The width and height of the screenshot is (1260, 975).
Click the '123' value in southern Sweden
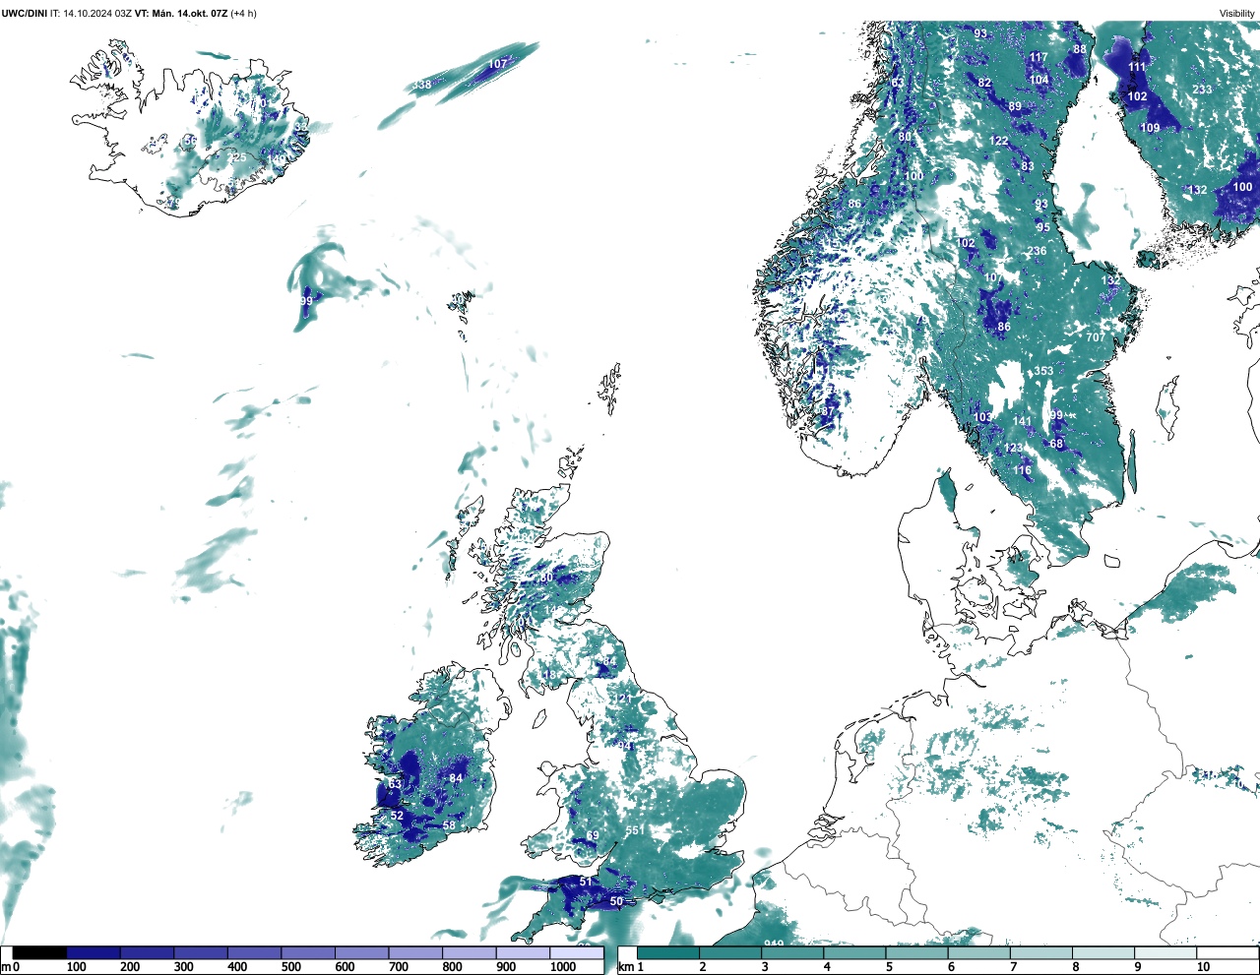click(1013, 448)
